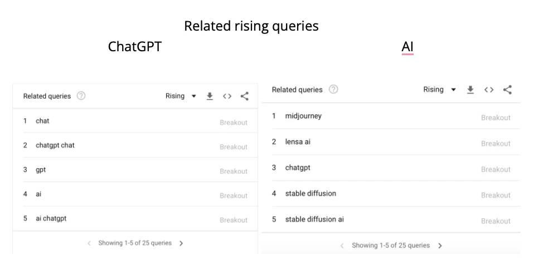The height and width of the screenshot is (269, 553).
Task: Select the "ai chatgpt" query
Action: (x=51, y=219)
